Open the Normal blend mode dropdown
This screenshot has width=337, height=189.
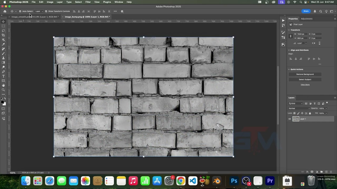[299, 108]
